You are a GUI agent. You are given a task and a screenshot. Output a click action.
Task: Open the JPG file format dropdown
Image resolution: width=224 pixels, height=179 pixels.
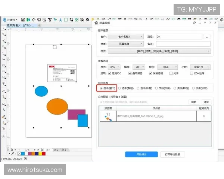point(114,67)
